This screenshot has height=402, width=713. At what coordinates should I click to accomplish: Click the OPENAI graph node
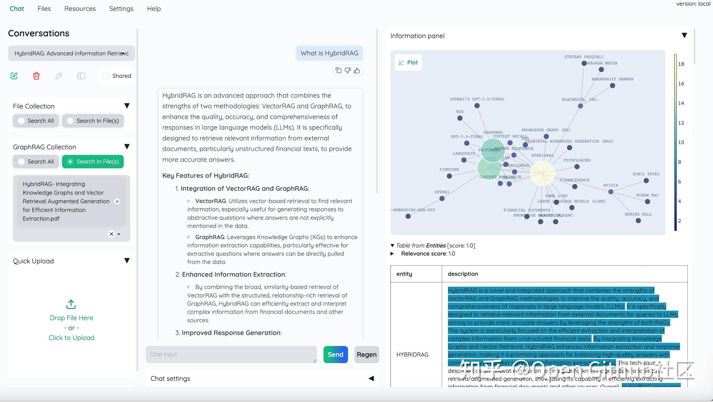[x=442, y=198]
